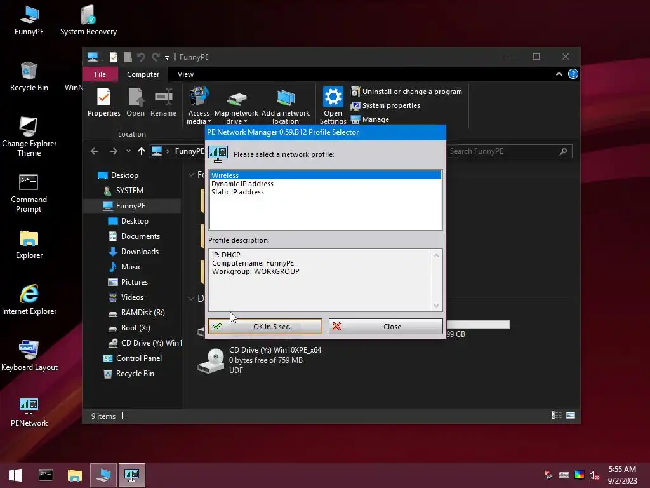Open Keyboard Layout desktop shortcut

(x=29, y=356)
